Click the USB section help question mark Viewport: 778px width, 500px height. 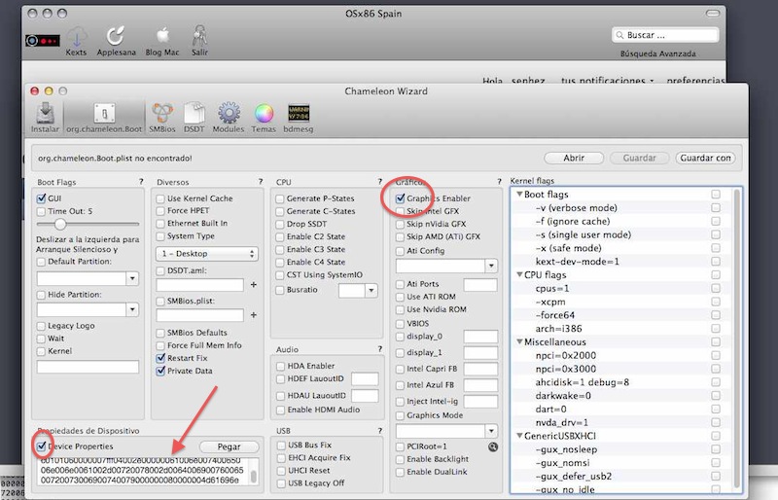(x=380, y=431)
